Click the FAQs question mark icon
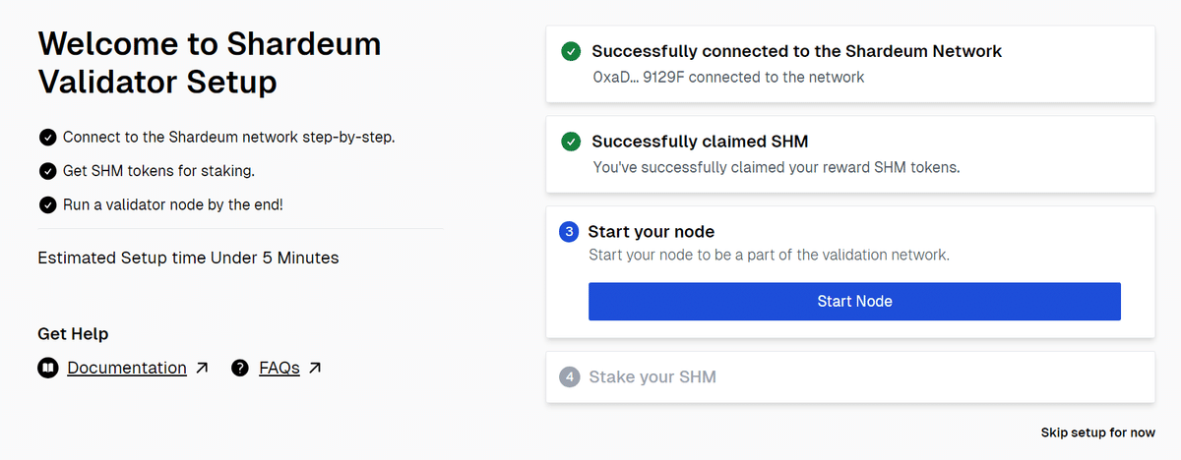Image resolution: width=1181 pixels, height=460 pixels. [240, 368]
